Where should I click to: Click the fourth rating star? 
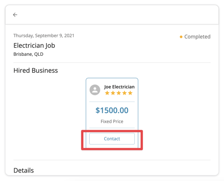[124, 93]
